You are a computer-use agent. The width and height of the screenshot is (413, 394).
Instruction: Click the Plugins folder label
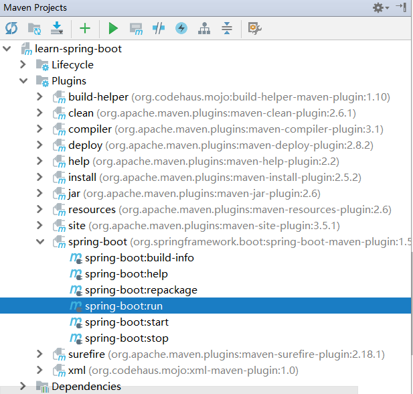coord(69,81)
